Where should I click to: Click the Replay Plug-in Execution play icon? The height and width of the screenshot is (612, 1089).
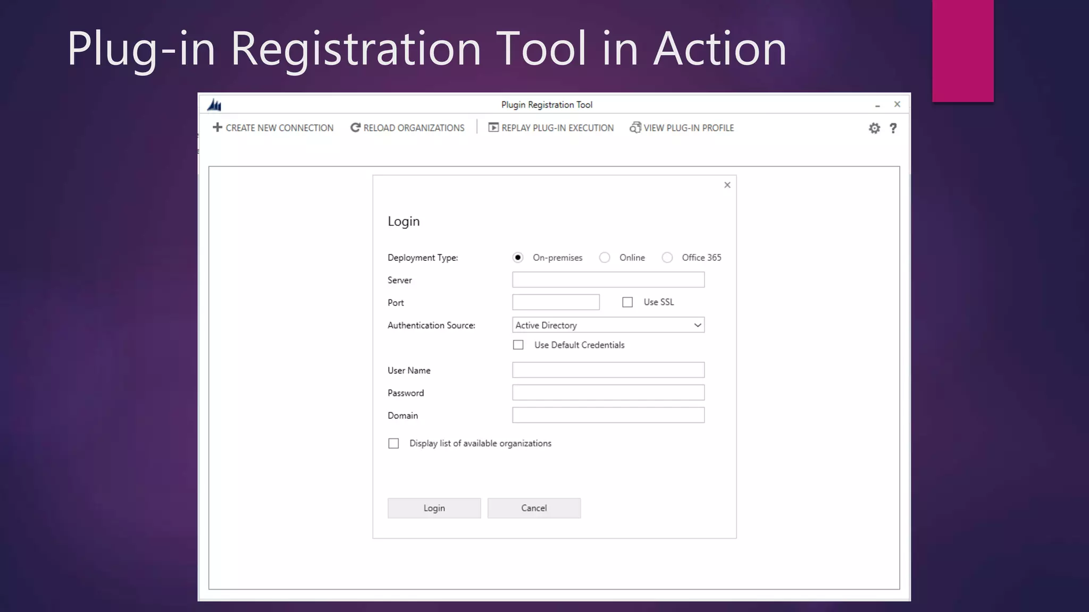(493, 127)
